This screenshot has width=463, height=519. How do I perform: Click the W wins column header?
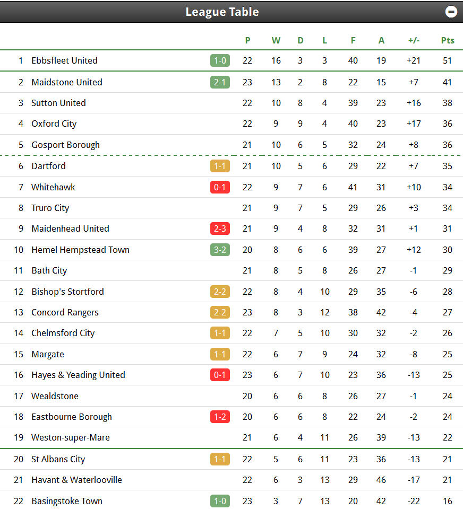pyautogui.click(x=276, y=40)
